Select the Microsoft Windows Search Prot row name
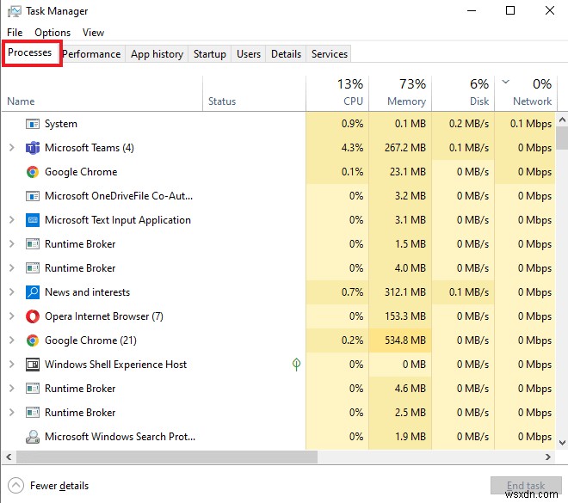Viewport: 568px width, 503px height. coord(120,437)
